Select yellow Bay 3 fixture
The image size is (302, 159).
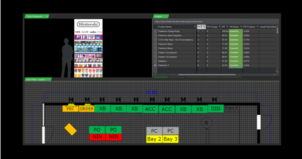[170, 139]
